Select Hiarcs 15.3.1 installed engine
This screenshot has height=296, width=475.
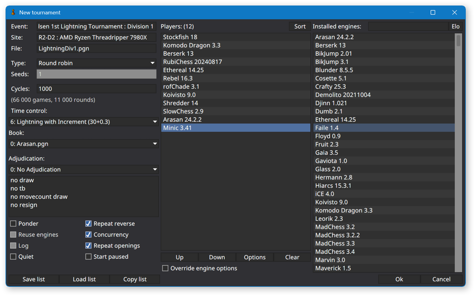[x=384, y=186]
